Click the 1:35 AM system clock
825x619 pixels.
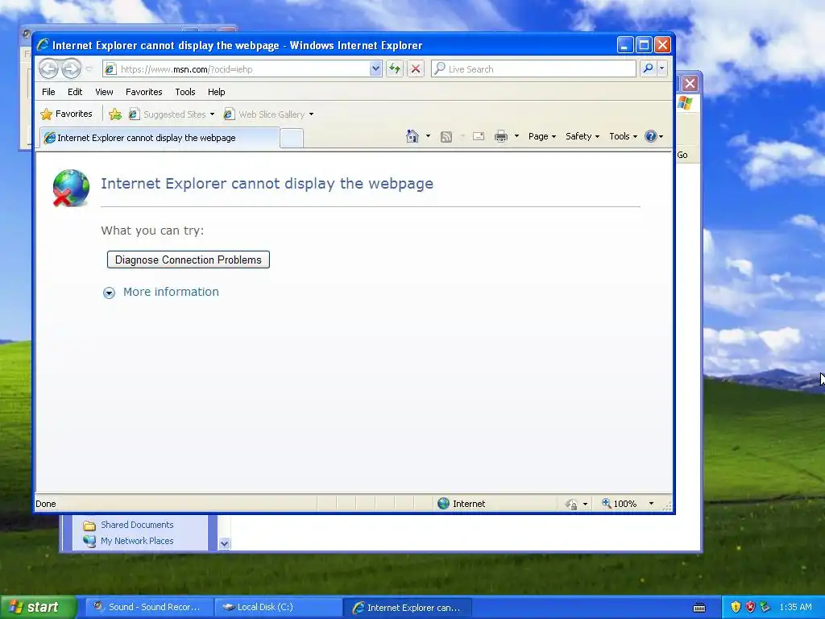[795, 607]
